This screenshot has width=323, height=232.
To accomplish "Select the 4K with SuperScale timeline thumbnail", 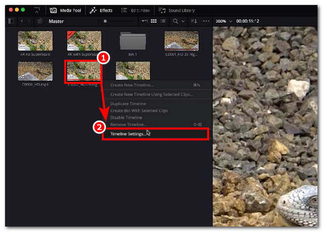I will 84,41.
